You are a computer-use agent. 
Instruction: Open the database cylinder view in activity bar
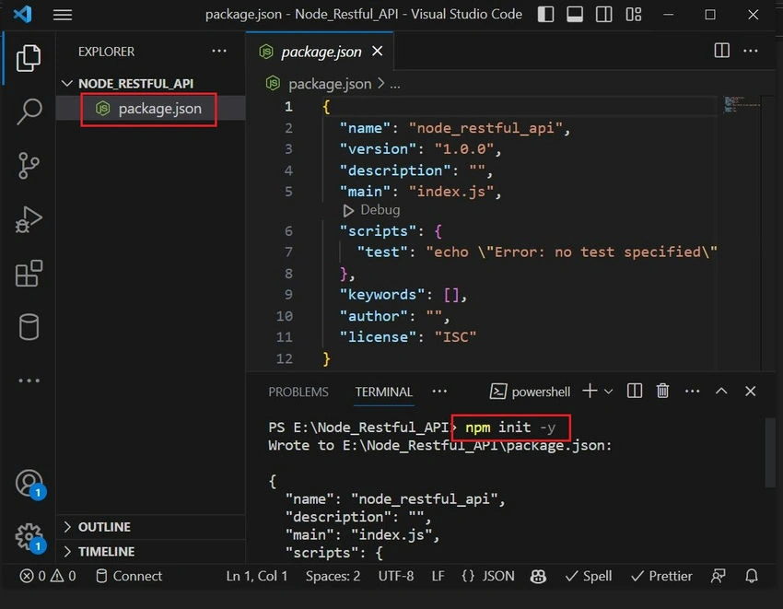pyautogui.click(x=29, y=327)
